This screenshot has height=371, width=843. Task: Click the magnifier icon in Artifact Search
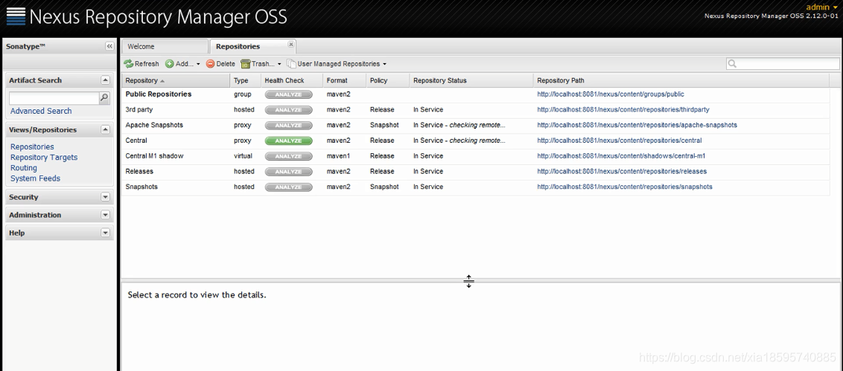point(104,97)
